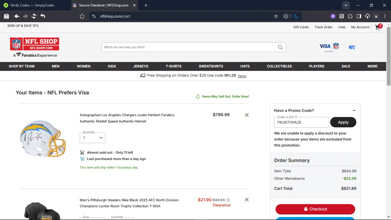The image size is (391, 220).
Task: Click the Gift Cards link
Action: point(301,27)
